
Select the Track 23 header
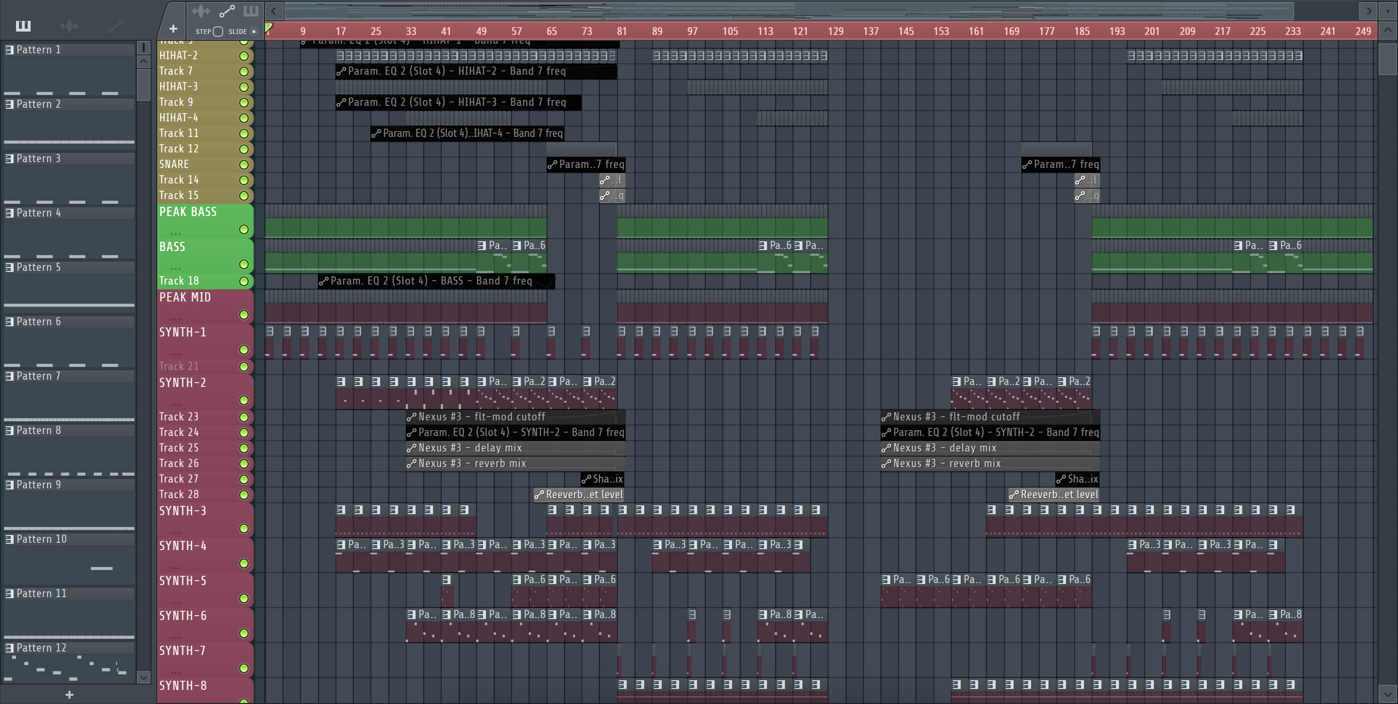(x=205, y=417)
